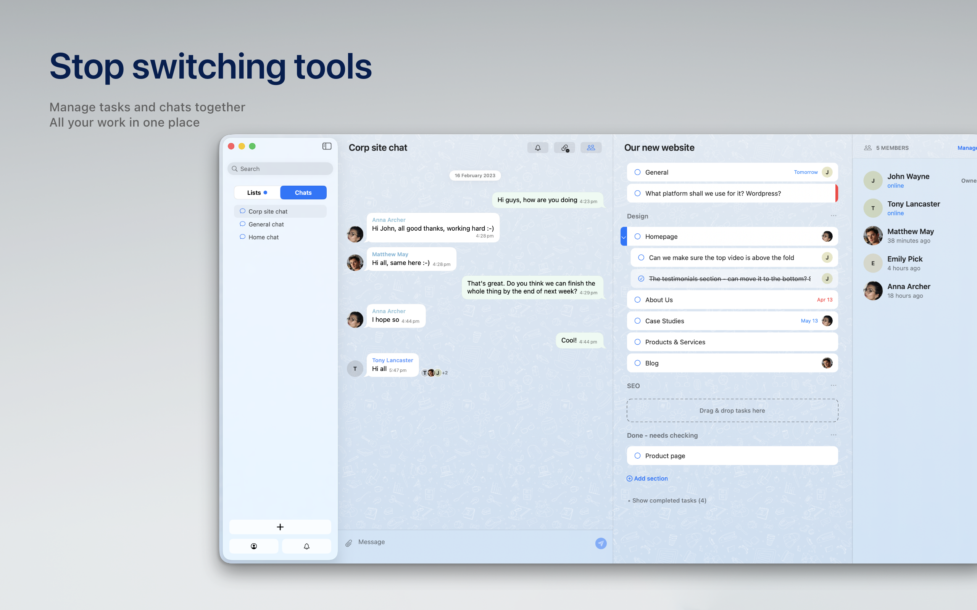The width and height of the screenshot is (977, 610).
Task: Click the '16 February 2023' date label
Action: 475,175
